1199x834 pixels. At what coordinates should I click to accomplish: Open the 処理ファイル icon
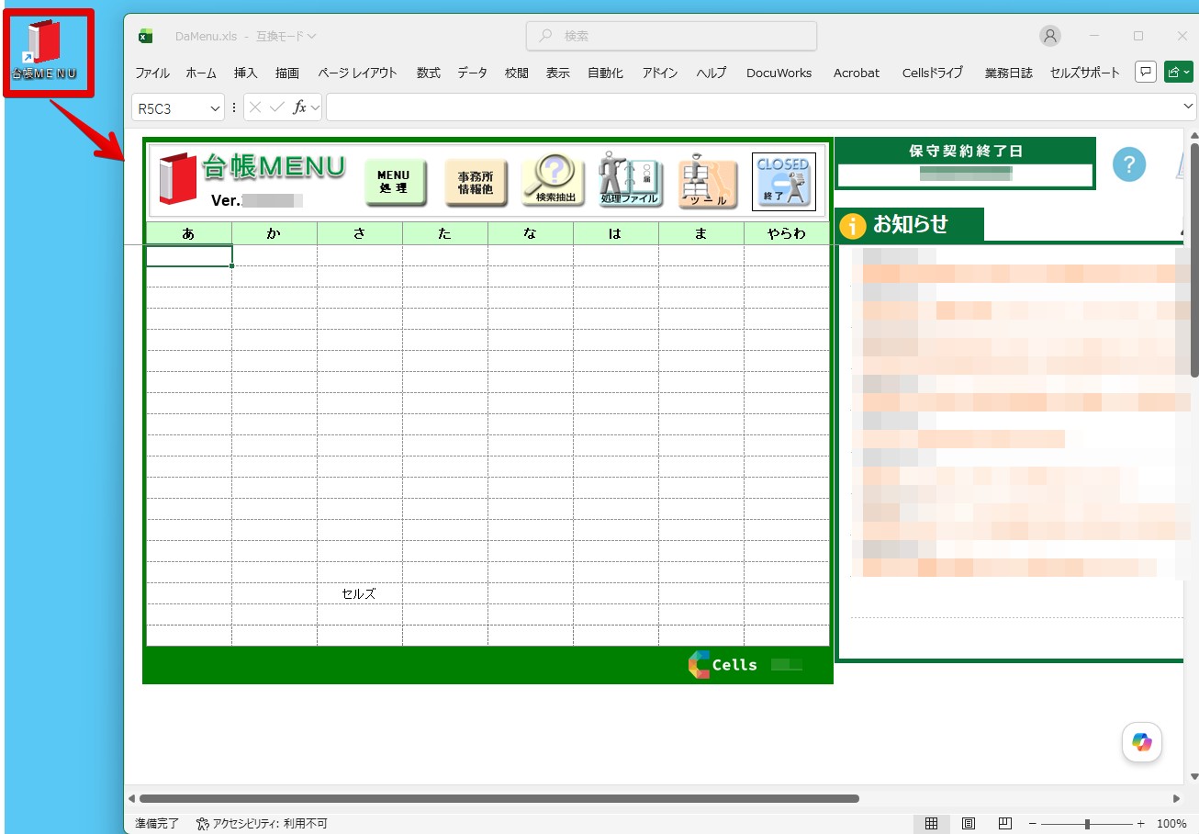tap(630, 179)
